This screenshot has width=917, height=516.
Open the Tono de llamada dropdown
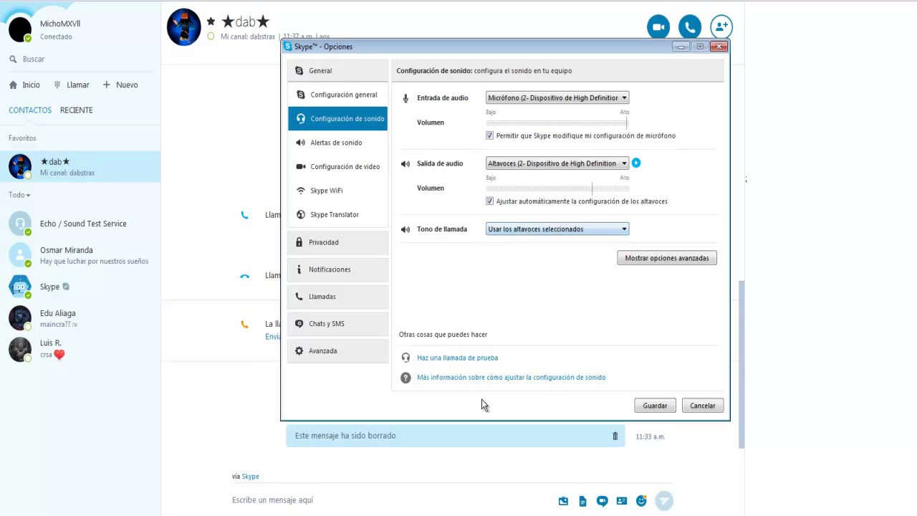[557, 229]
